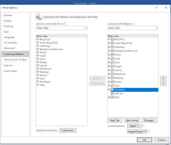Select Mailings in left commands list

coord(44,72)
